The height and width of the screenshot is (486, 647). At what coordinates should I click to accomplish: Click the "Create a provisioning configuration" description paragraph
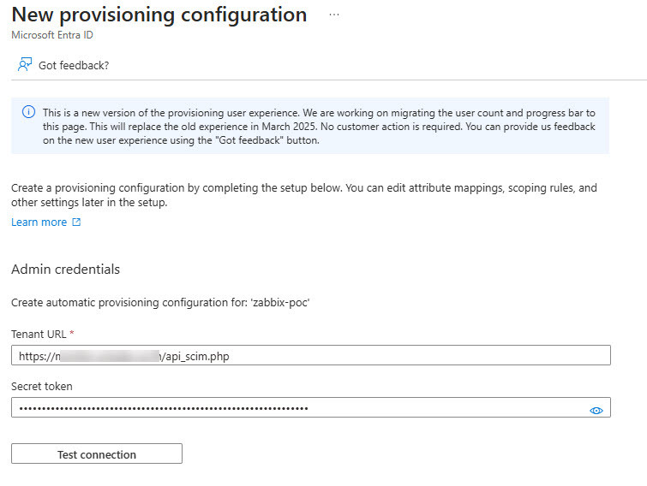303,195
